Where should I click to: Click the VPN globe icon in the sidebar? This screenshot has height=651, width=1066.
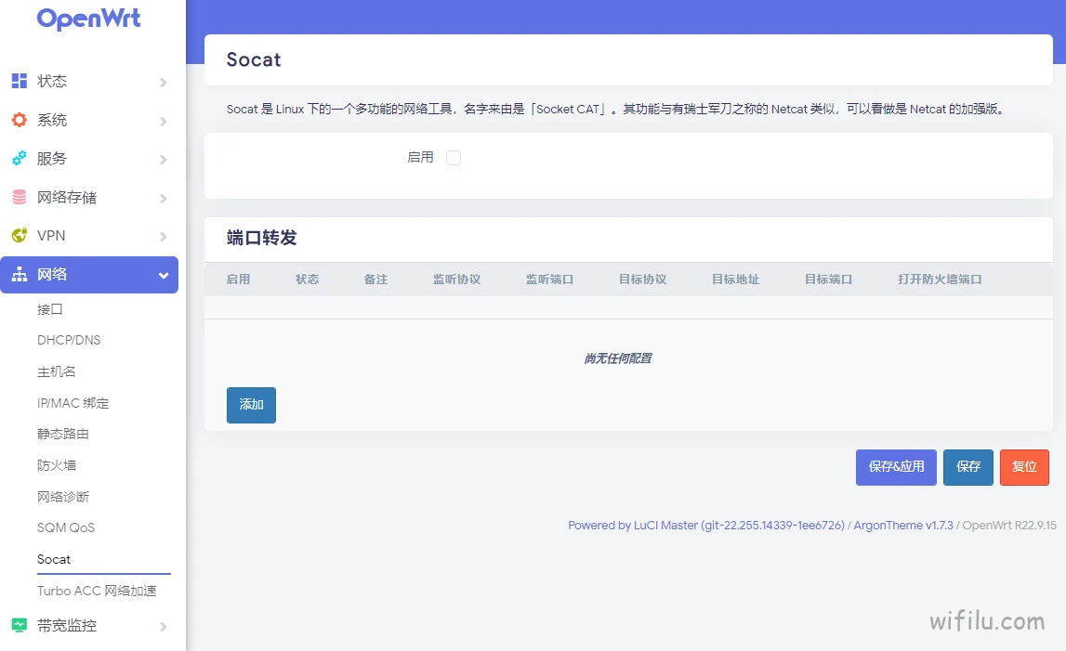tap(19, 235)
